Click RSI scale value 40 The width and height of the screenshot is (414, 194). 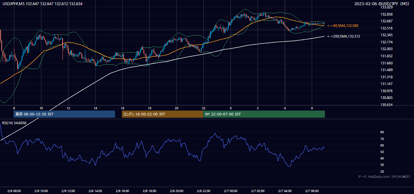pyautogui.click(x=382, y=158)
